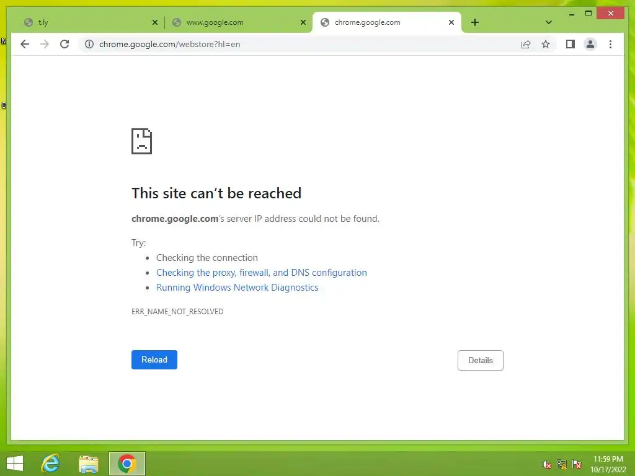View site information icon in address bar

(89, 44)
